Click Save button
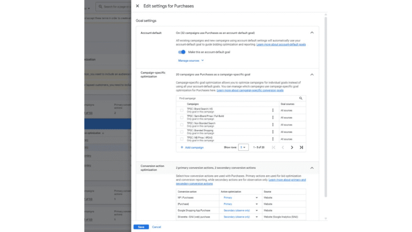 (x=141, y=227)
